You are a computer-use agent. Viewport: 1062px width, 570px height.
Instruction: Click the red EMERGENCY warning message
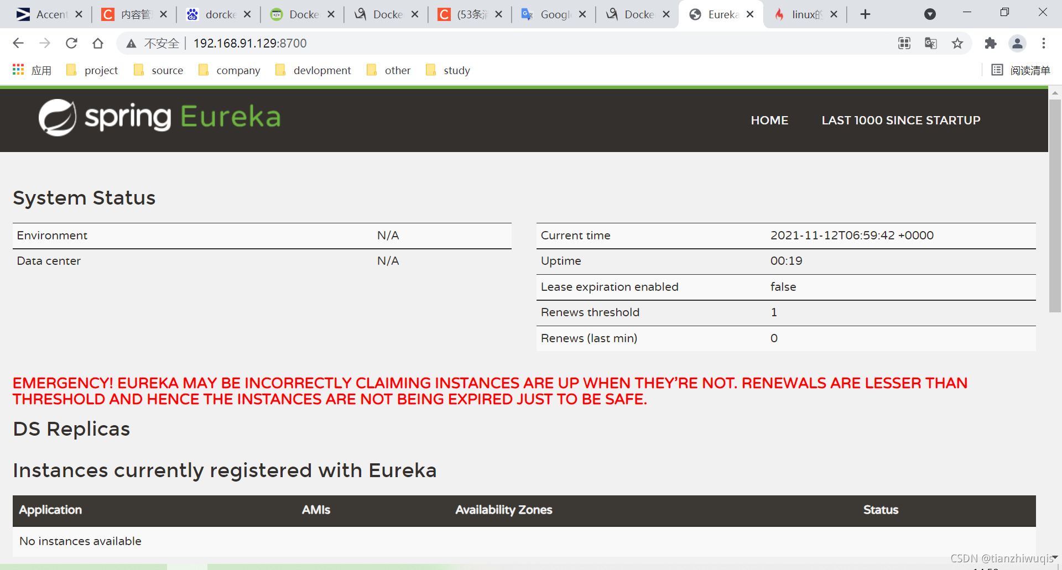[490, 391]
